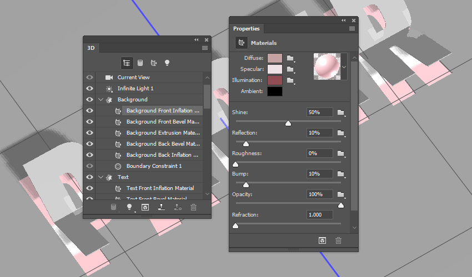Collapse the 3D panel with double arrows
The height and width of the screenshot is (277, 472).
point(196,40)
